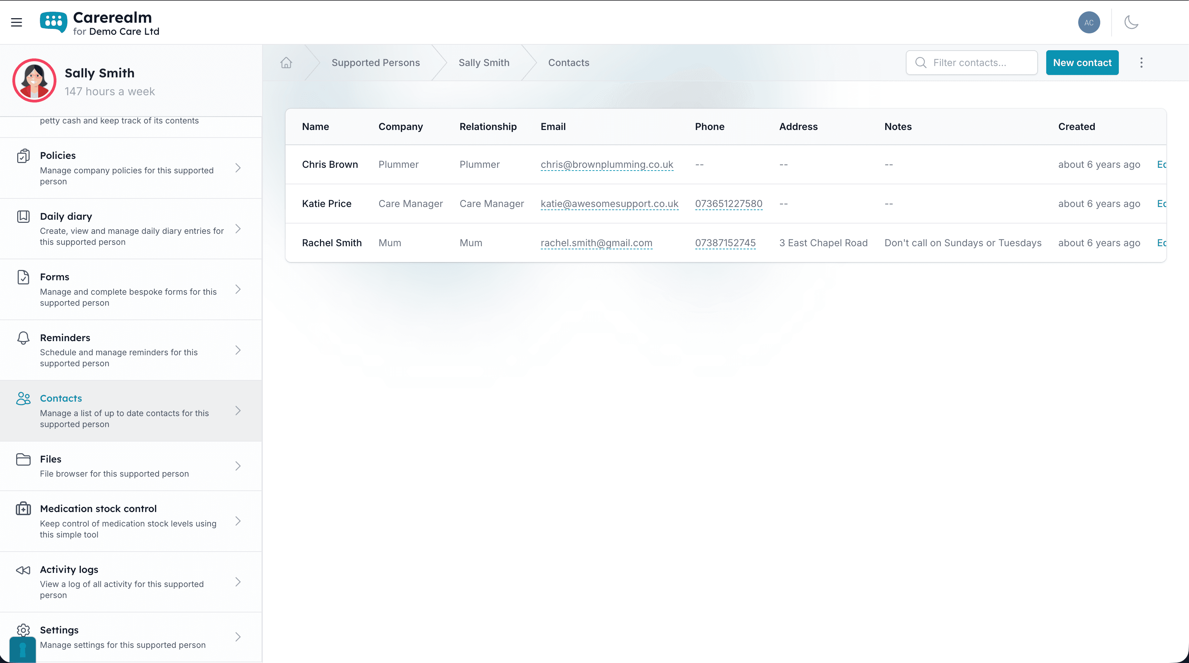The height and width of the screenshot is (663, 1189).
Task: Click the New contact button
Action: (1082, 63)
